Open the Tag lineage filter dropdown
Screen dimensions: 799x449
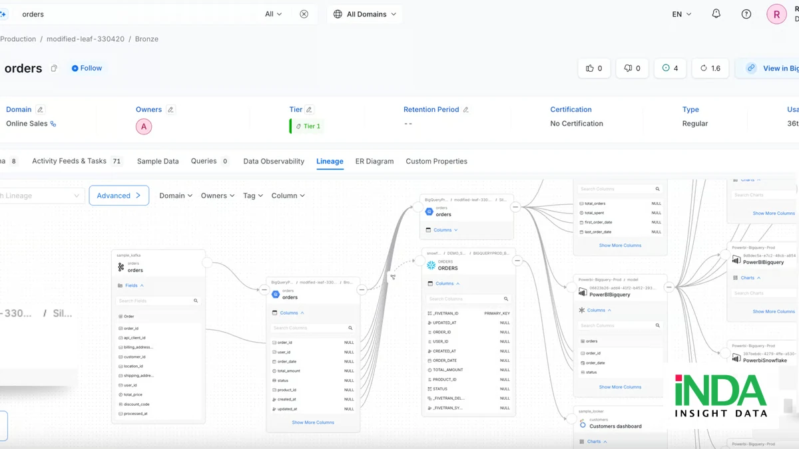click(253, 196)
